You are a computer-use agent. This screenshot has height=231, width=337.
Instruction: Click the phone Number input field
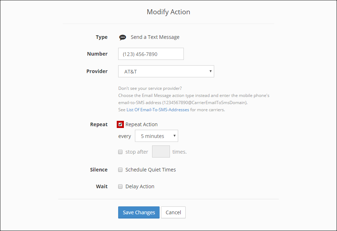click(151, 54)
